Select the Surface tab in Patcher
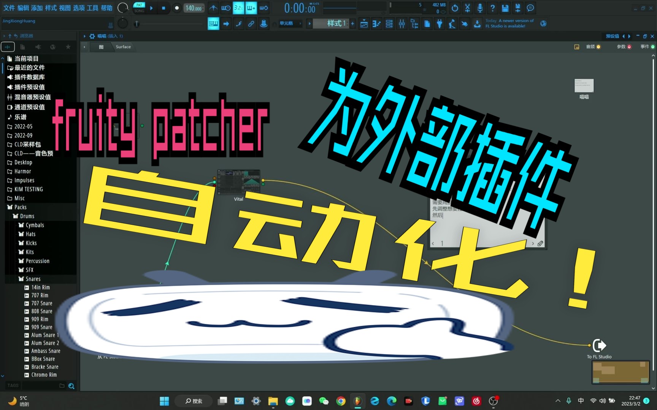The image size is (657, 410). tap(123, 47)
